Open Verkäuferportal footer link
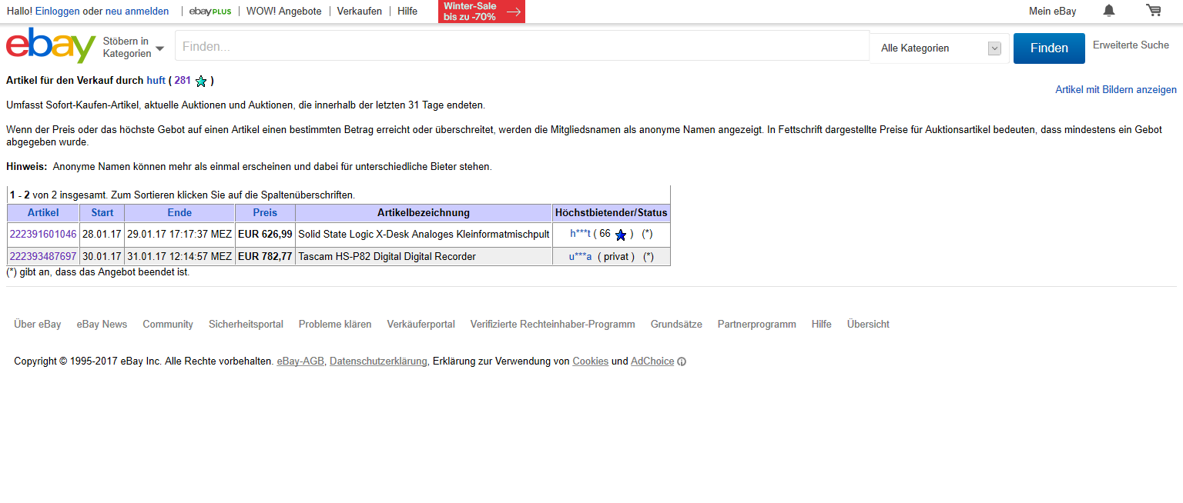 [421, 325]
